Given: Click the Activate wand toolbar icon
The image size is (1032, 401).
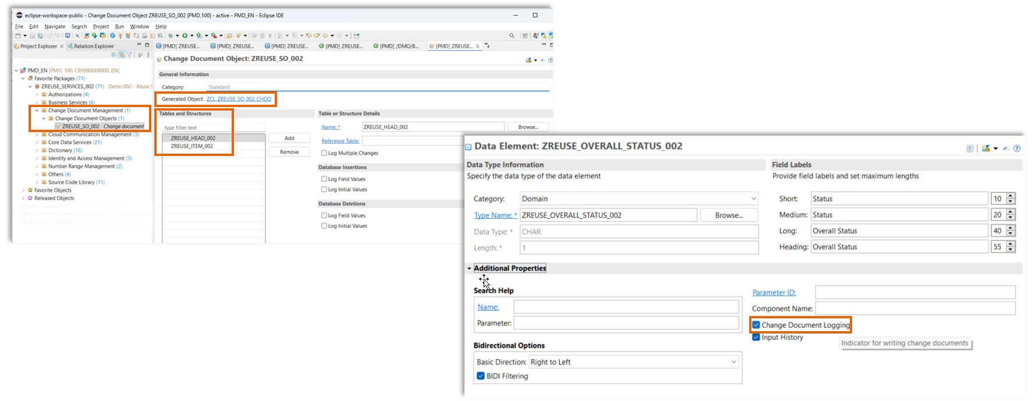Looking at the screenshot, I should [x=120, y=36].
